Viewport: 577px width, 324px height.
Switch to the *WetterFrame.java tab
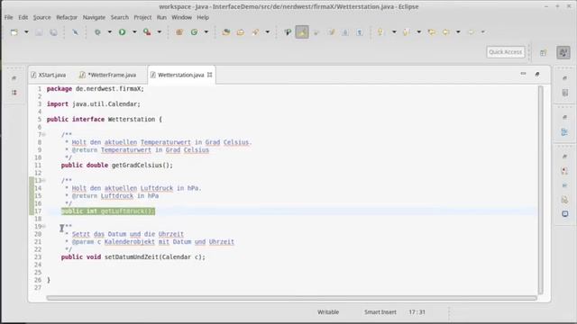(108, 75)
